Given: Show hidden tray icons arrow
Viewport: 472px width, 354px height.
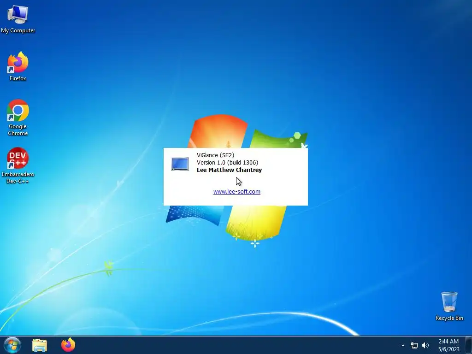Looking at the screenshot, I should tap(403, 345).
